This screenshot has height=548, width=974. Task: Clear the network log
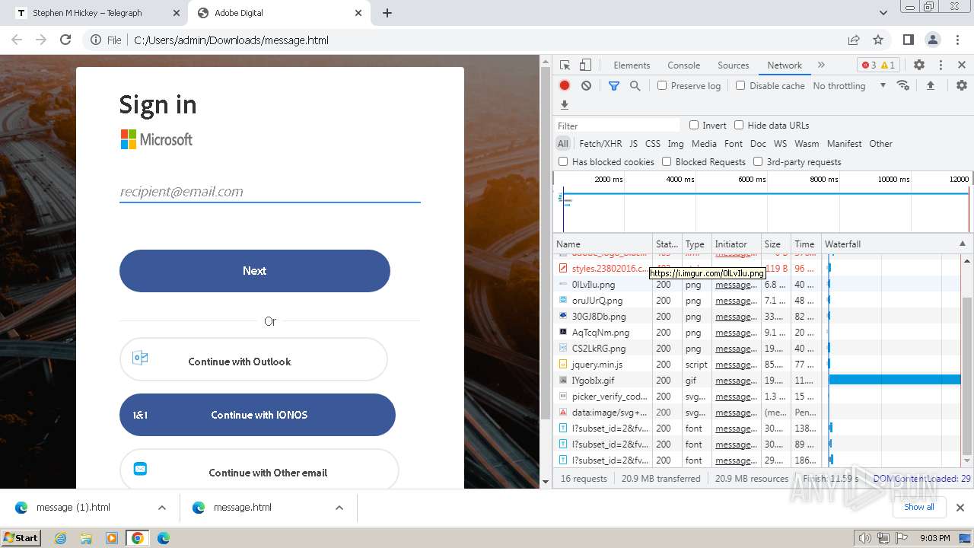[586, 86]
